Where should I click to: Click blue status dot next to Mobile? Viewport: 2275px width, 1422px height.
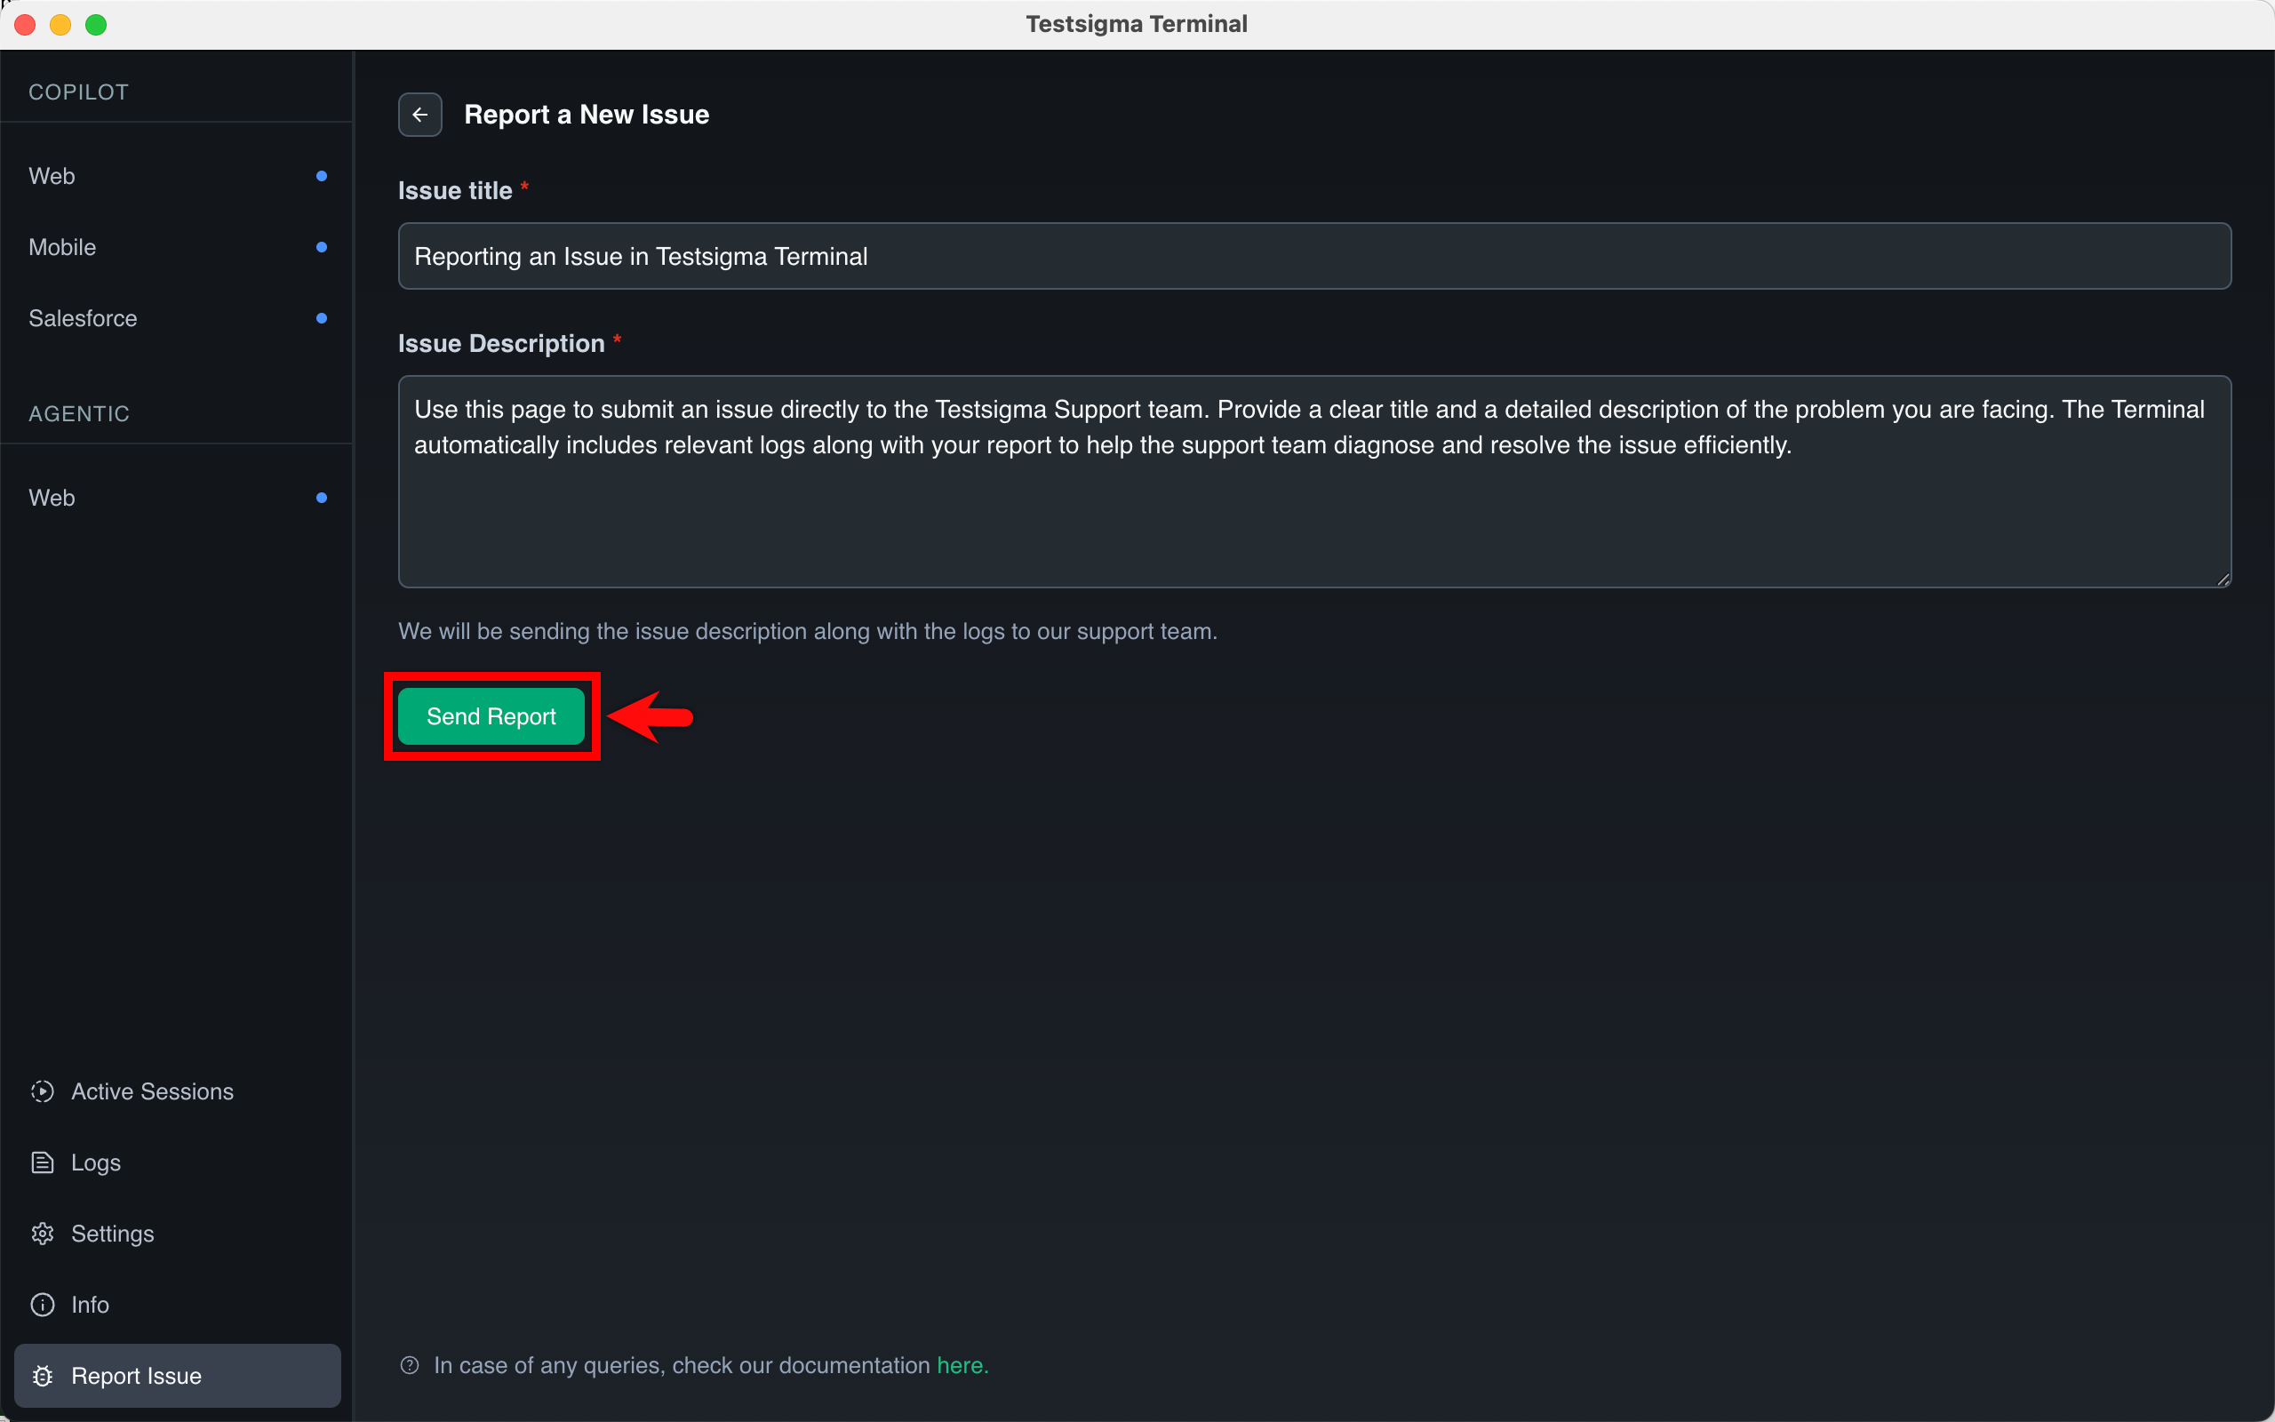click(322, 247)
